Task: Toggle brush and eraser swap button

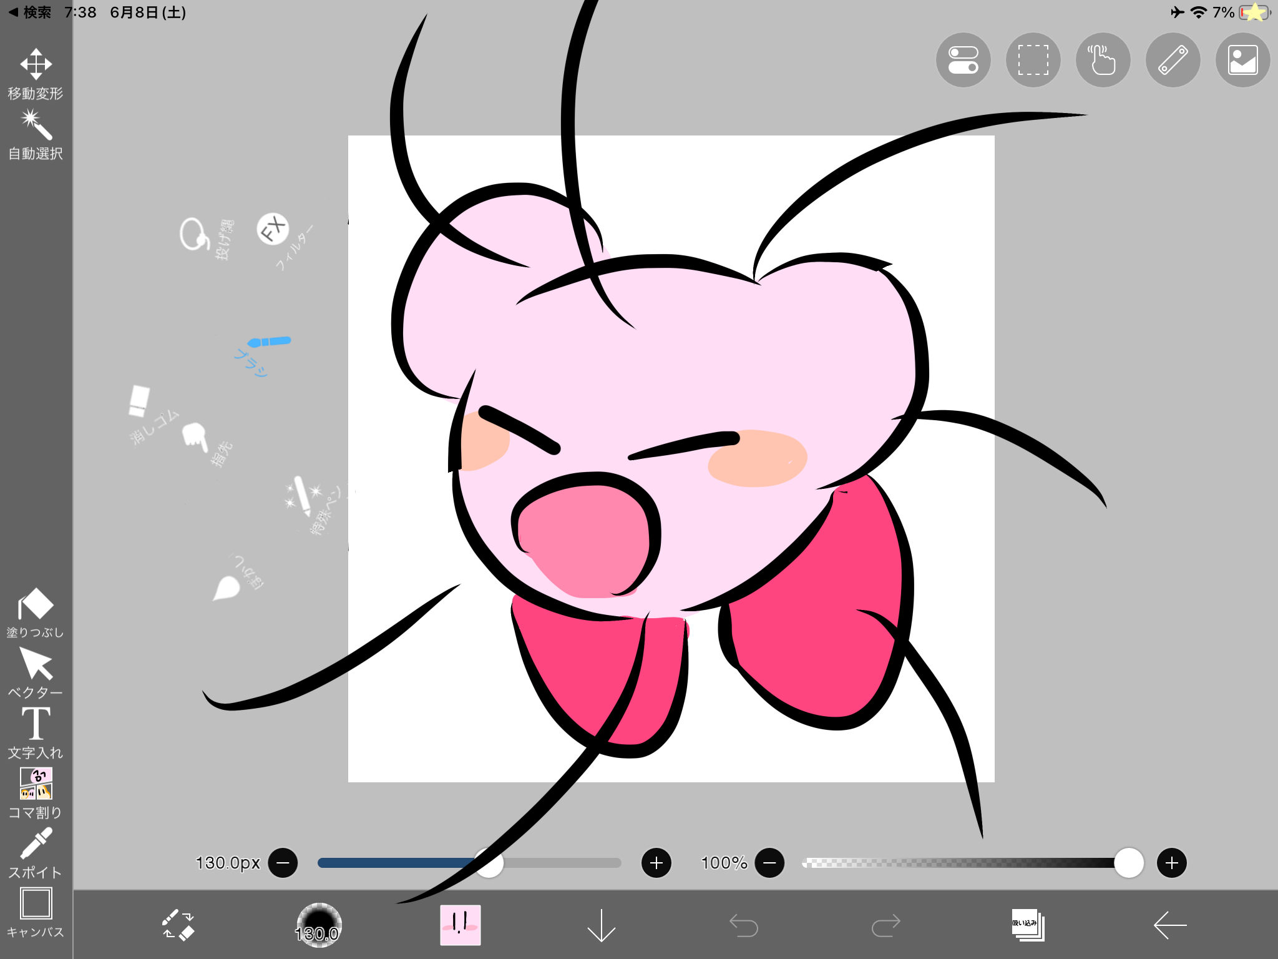Action: click(178, 925)
